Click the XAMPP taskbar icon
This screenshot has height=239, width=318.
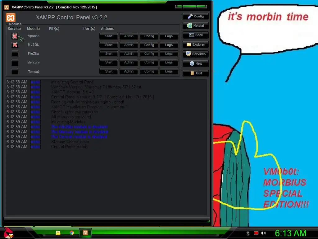coord(85,233)
